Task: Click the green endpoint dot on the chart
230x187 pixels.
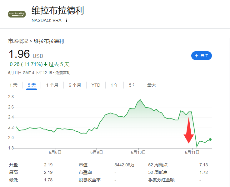Action: tap(210, 139)
